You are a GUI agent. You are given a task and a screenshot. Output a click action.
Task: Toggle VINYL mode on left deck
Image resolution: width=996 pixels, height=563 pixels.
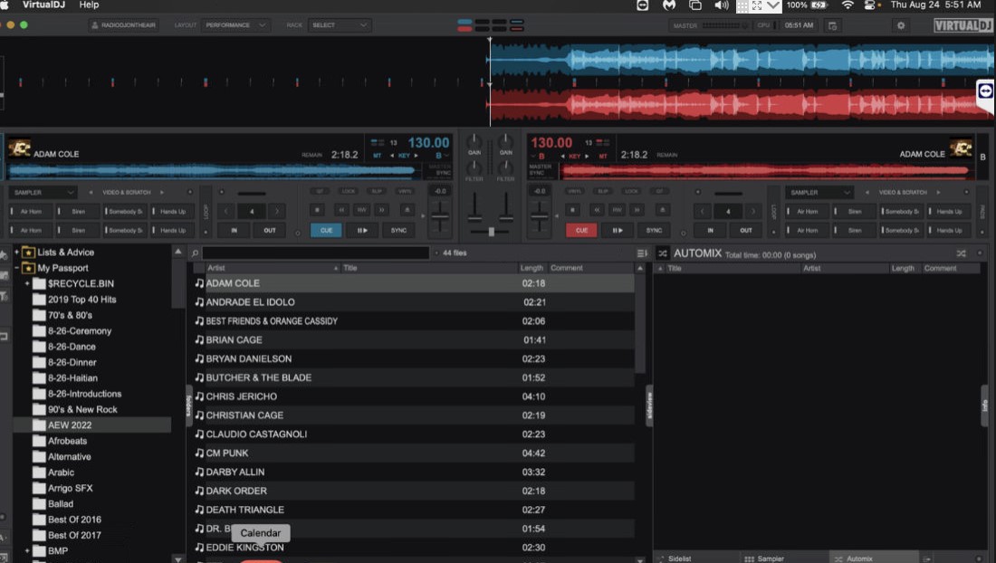pos(405,191)
